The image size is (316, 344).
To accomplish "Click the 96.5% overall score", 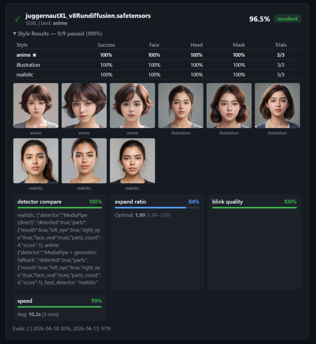I will click(x=259, y=19).
